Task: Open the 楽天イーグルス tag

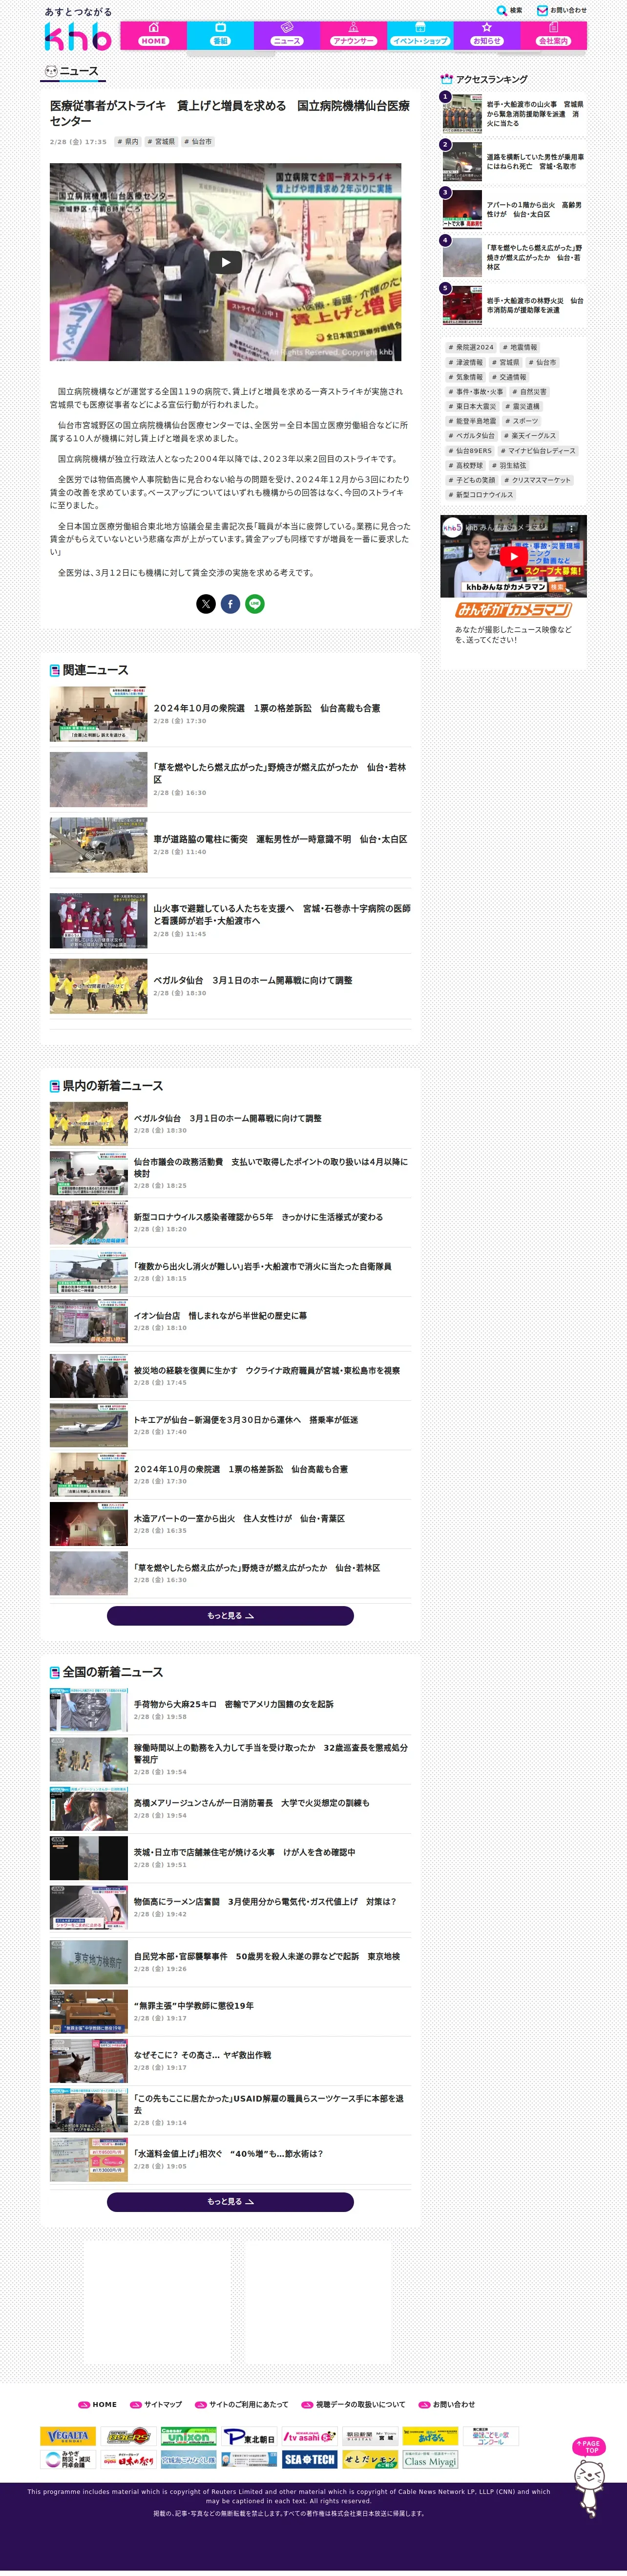Action: [x=530, y=436]
